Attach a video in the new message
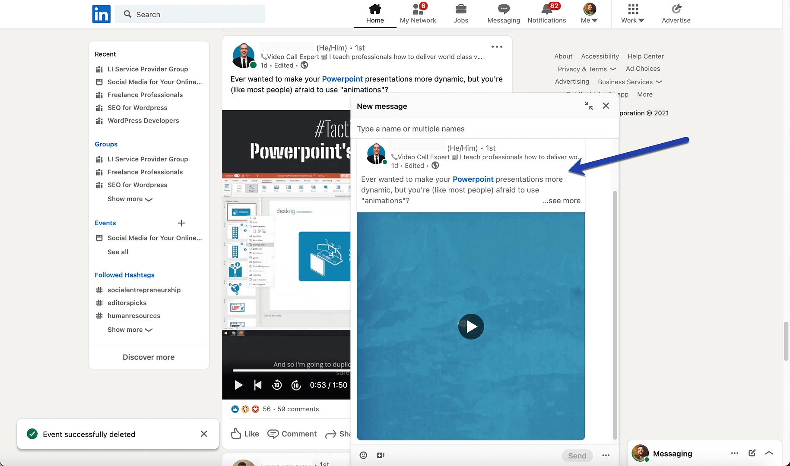The image size is (790, 466). (380, 455)
